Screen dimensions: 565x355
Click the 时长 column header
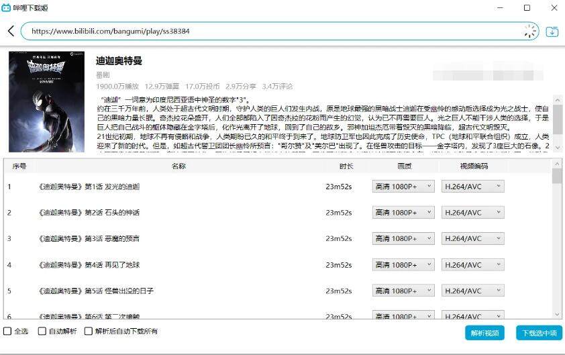pyautogui.click(x=346, y=166)
